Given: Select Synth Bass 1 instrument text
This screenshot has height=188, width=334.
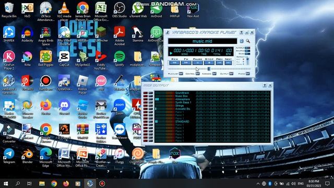Looking at the screenshot, I should click(x=183, y=102).
